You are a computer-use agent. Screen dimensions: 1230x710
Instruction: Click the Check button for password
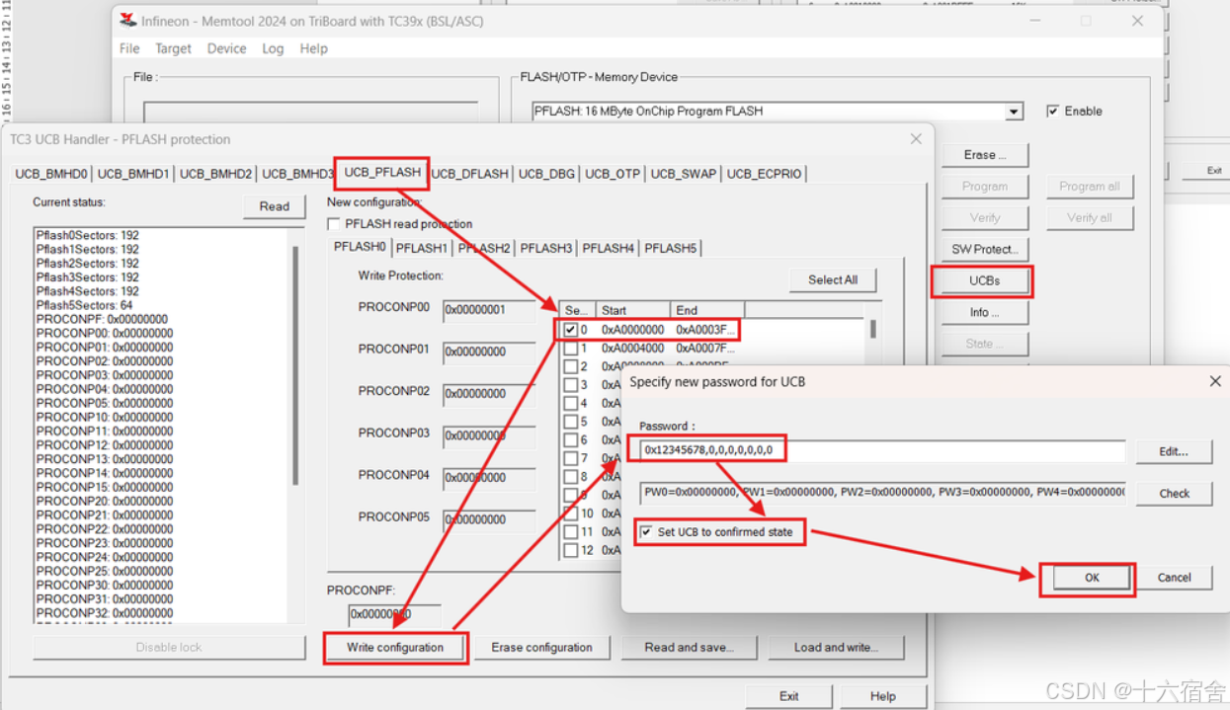[x=1174, y=494]
